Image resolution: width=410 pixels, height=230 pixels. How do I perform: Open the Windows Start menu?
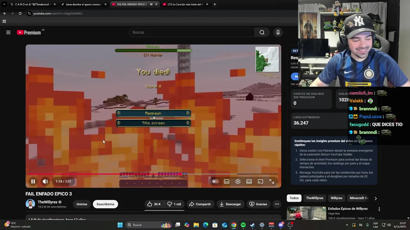(120, 225)
